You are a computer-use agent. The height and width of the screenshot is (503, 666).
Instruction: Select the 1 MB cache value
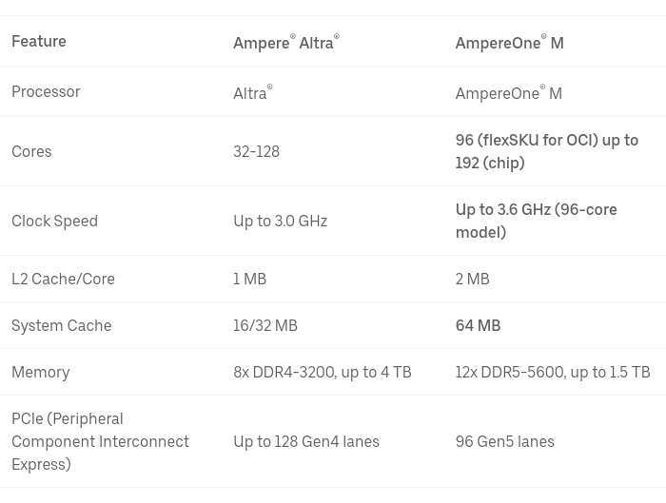point(249,279)
